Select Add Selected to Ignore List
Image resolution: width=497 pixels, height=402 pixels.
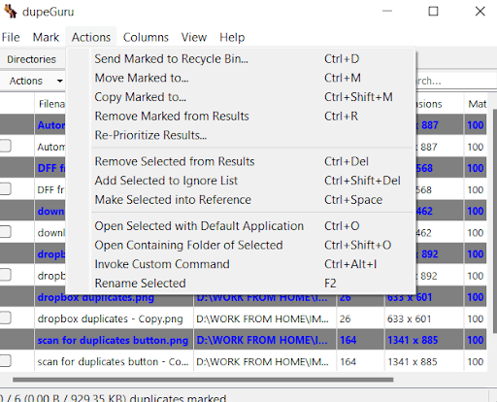tap(241, 181)
